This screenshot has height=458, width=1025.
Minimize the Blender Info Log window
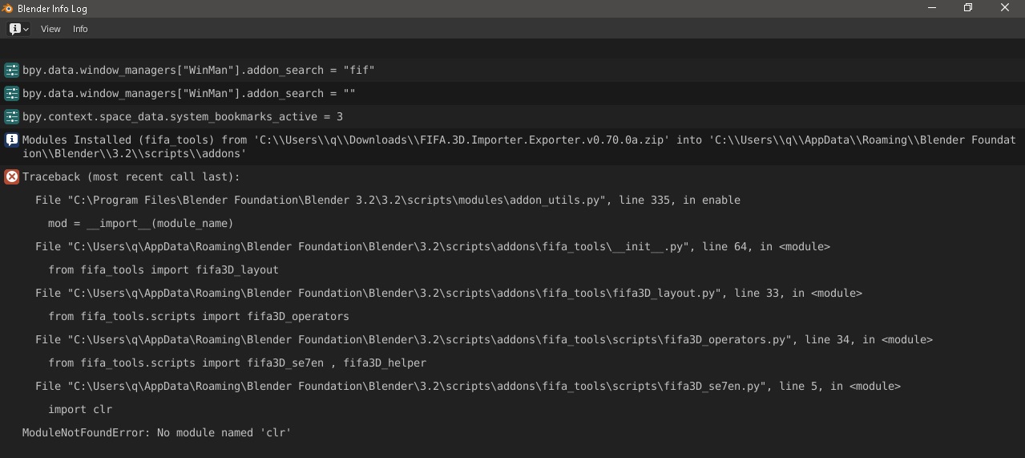(932, 8)
